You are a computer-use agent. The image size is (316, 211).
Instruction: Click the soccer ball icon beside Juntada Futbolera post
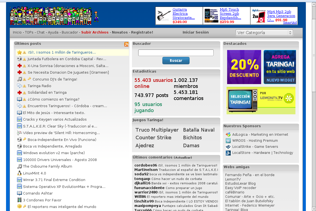click(19, 59)
